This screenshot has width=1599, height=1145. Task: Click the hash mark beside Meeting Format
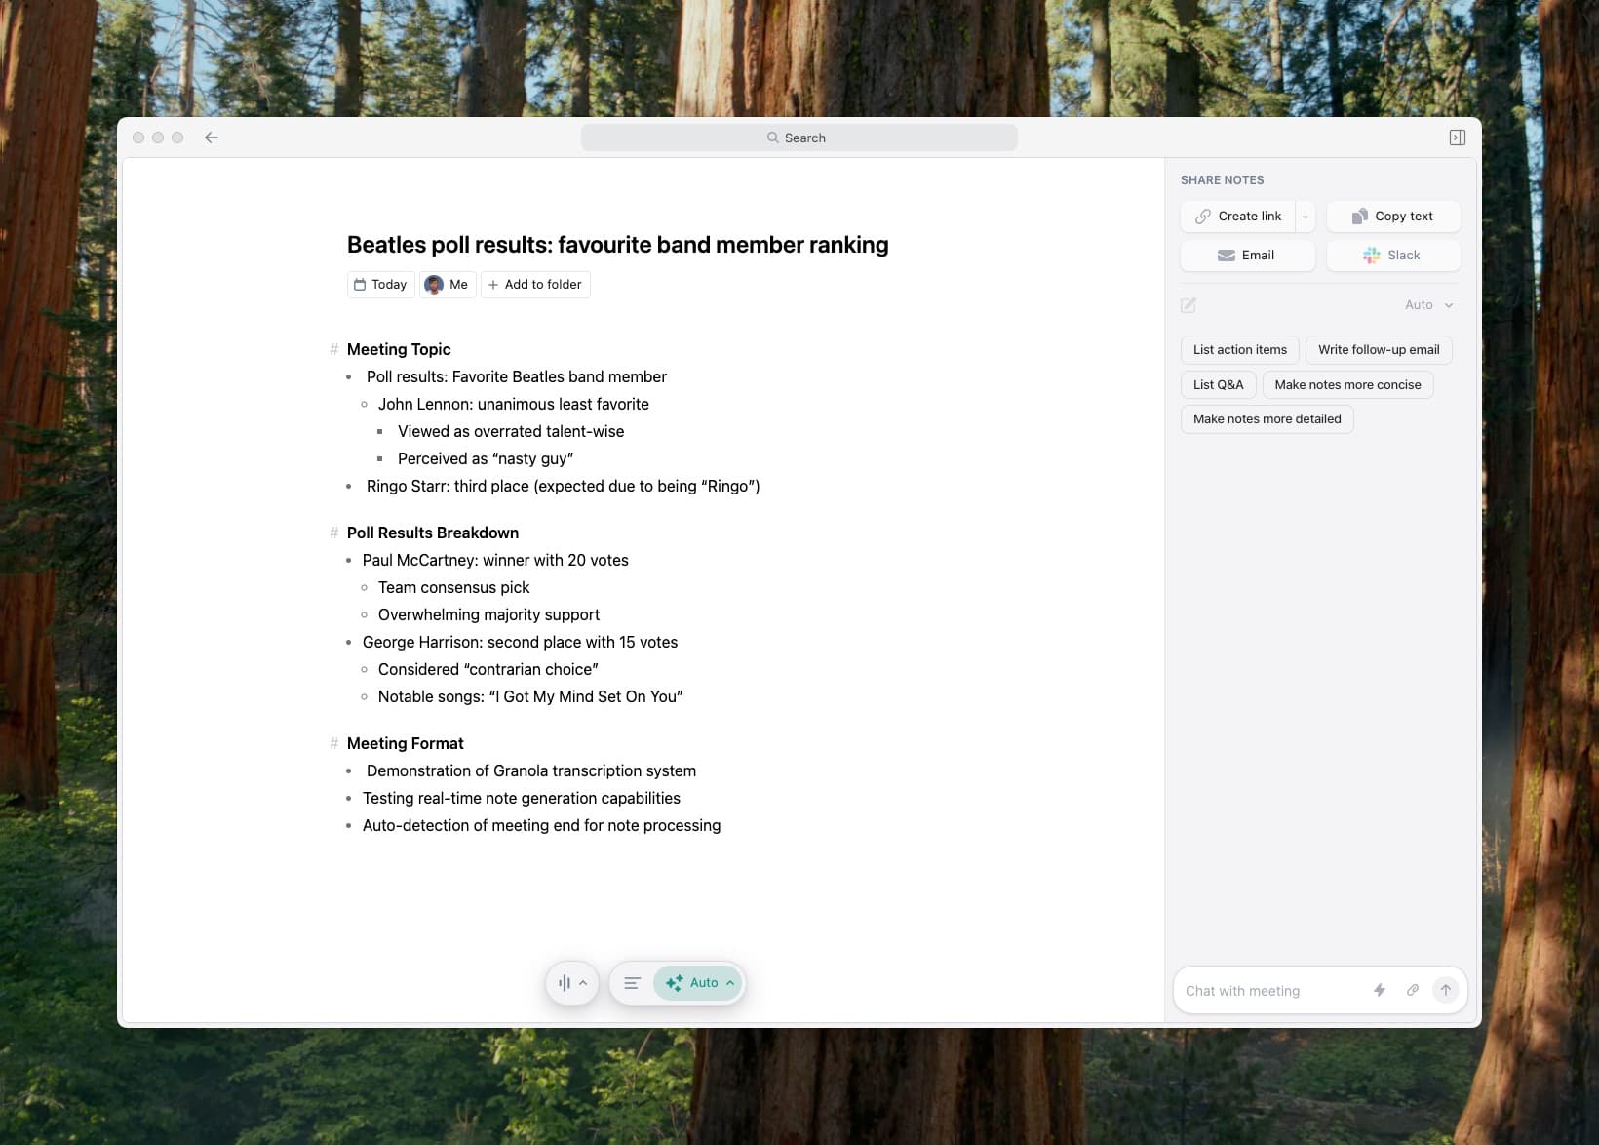click(x=333, y=743)
